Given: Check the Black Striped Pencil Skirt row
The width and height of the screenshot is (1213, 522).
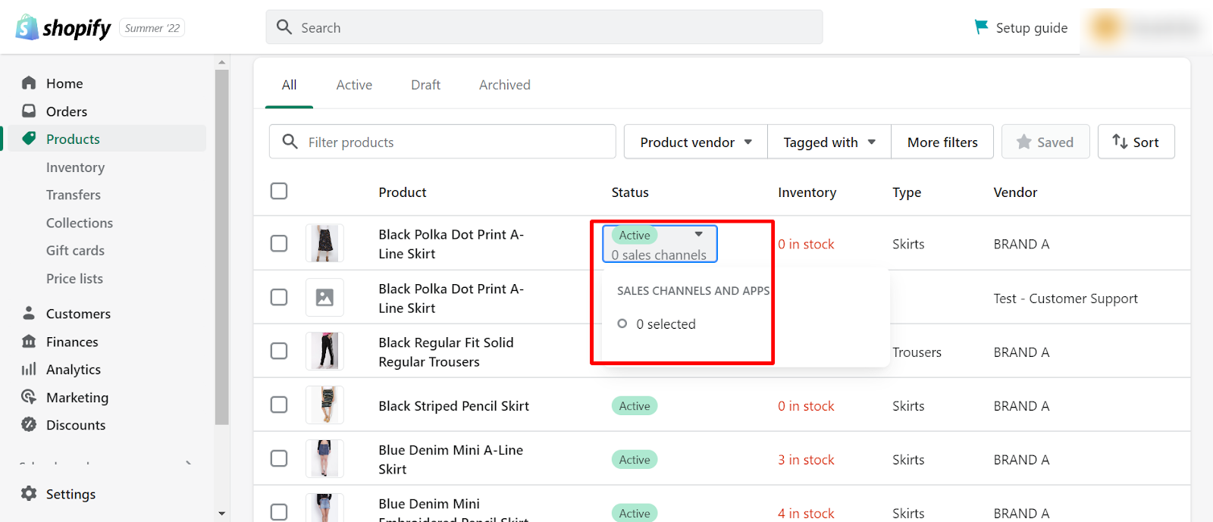Looking at the screenshot, I should pyautogui.click(x=279, y=405).
